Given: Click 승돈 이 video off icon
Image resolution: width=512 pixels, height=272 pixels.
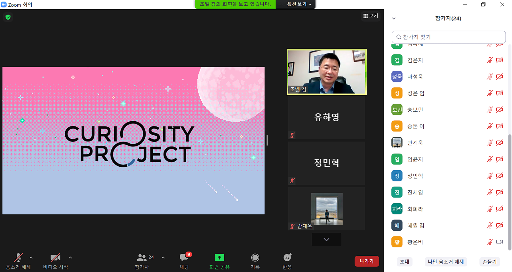Looking at the screenshot, I should click(x=500, y=126).
